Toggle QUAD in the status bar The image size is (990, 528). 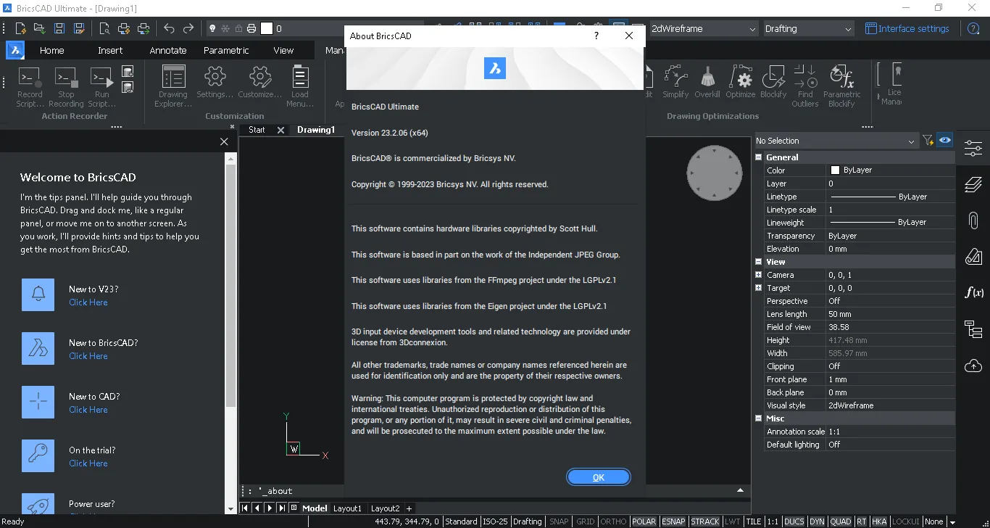pos(841,521)
